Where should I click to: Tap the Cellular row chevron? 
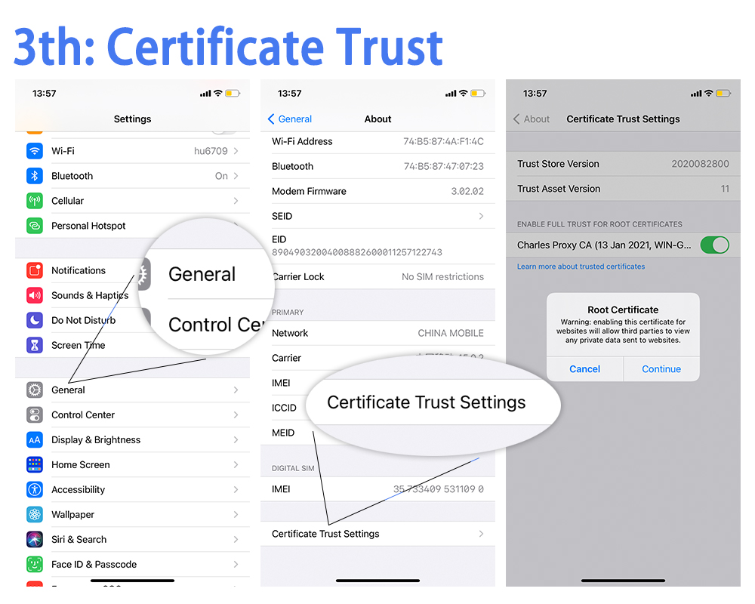coord(236,201)
